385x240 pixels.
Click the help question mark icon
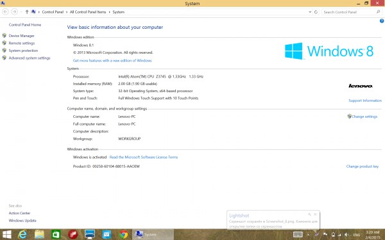pyautogui.click(x=382, y=21)
